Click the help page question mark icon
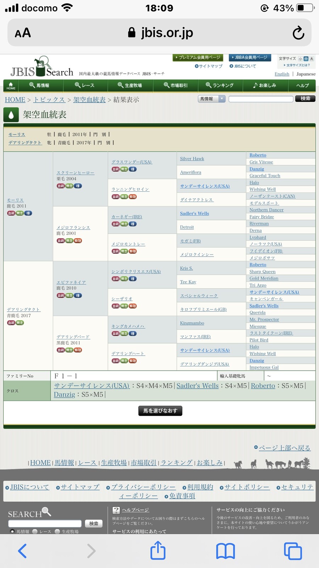The height and width of the screenshot is (568, 319). 116,510
